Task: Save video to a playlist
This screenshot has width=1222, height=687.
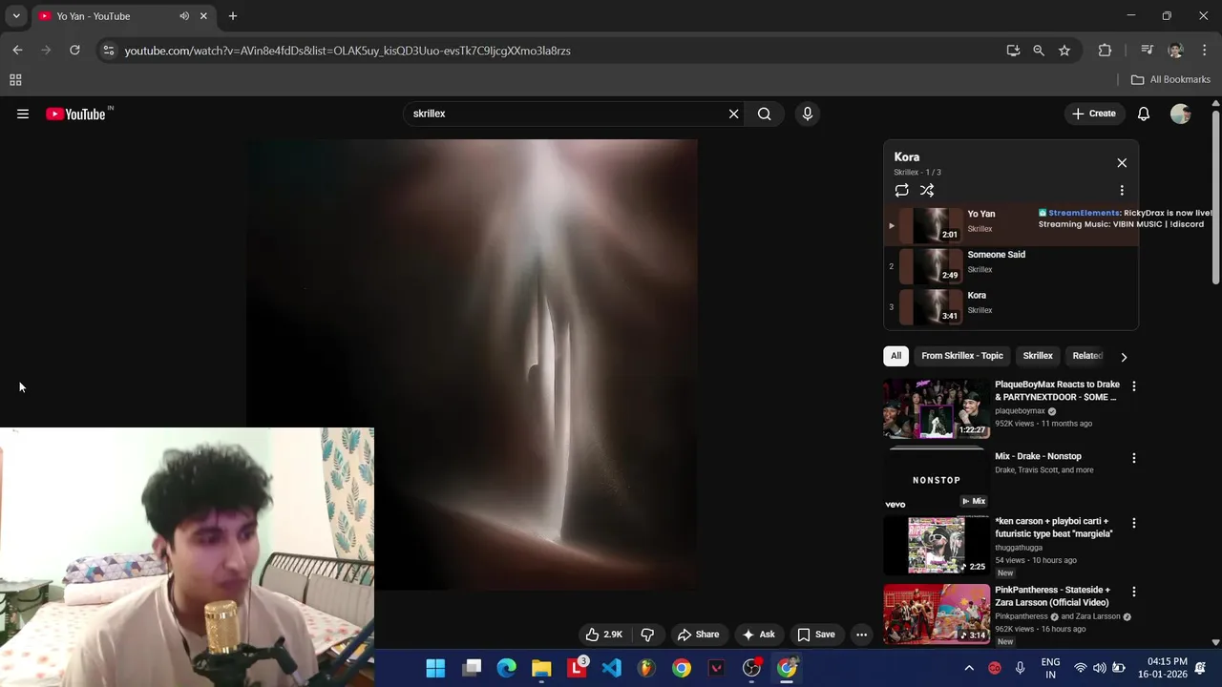Action: point(816,635)
